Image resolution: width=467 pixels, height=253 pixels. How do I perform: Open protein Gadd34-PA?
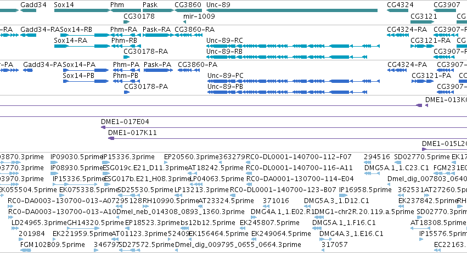coord(43,64)
